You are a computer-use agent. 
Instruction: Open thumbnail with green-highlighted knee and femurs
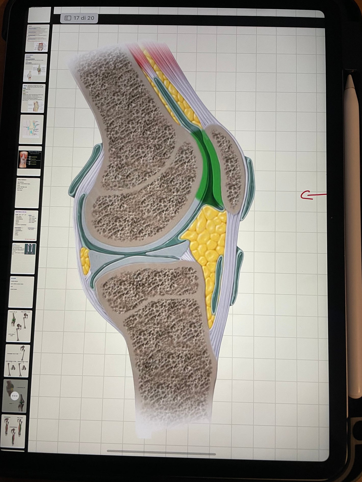(19, 326)
